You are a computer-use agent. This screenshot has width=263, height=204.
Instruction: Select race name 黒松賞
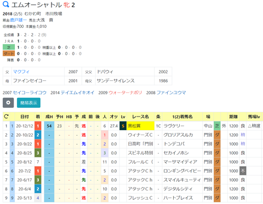coord(140,126)
